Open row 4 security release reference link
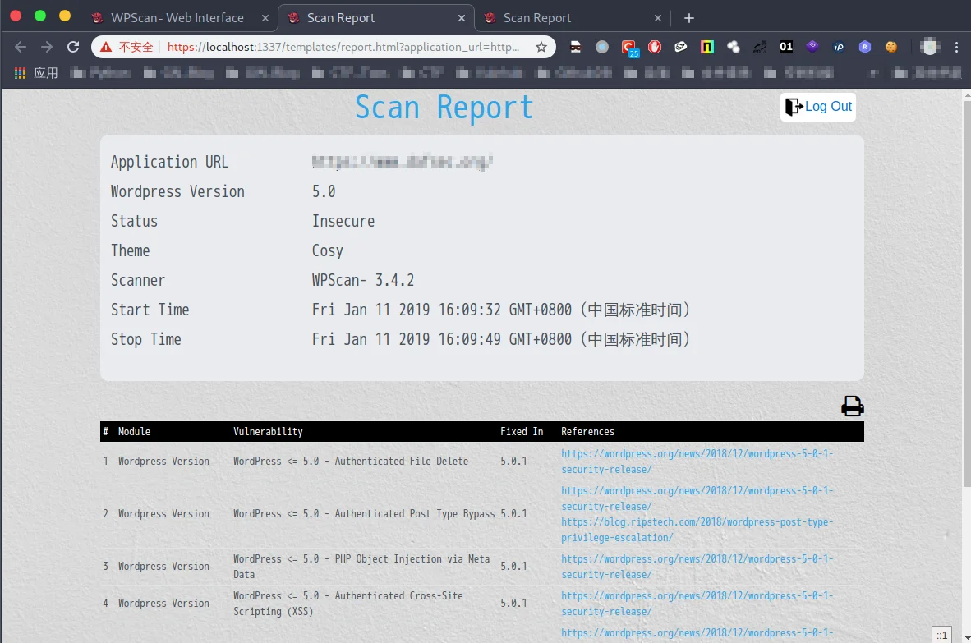The height and width of the screenshot is (643, 971). (697, 604)
